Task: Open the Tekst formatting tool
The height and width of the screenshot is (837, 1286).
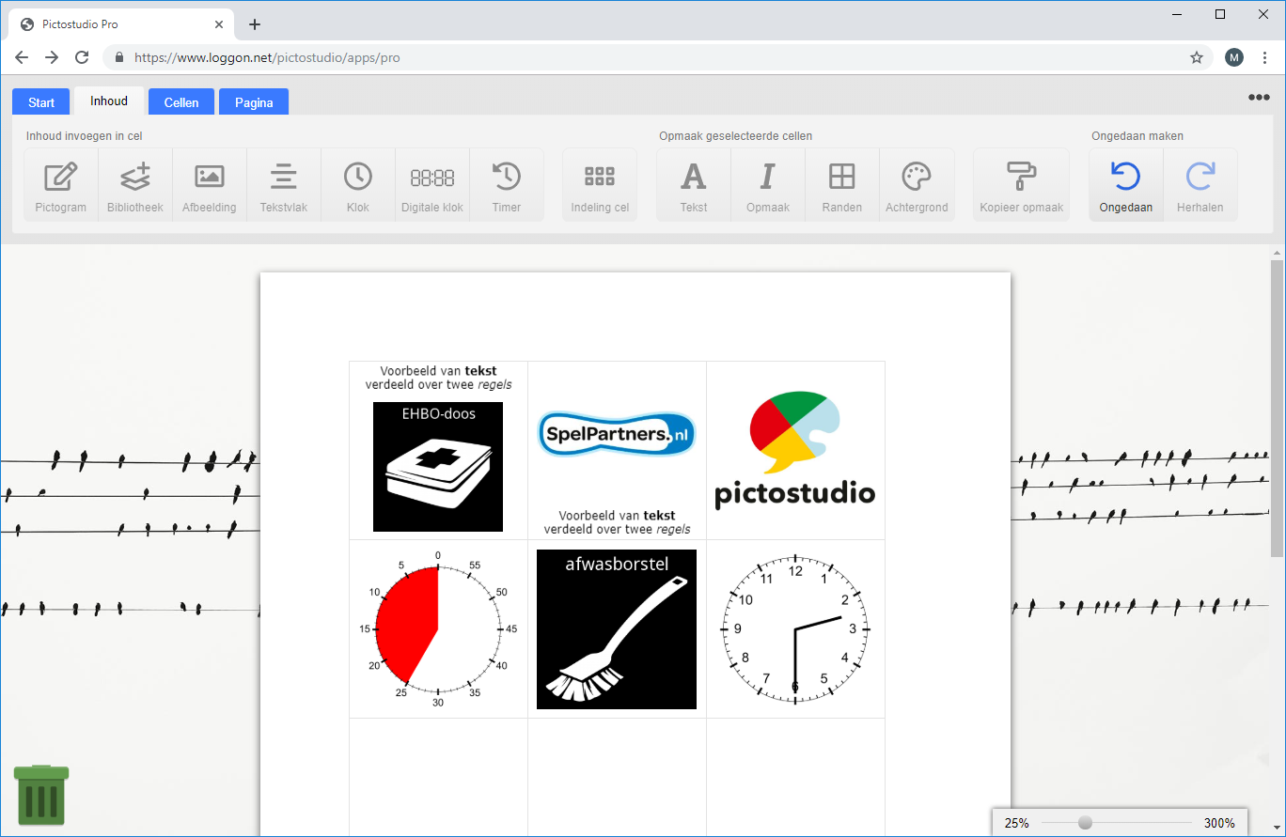Action: coord(693,184)
